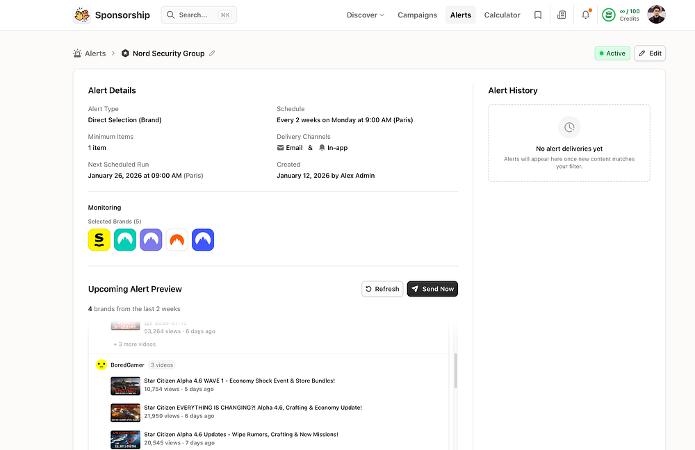Open thumbnail of Economy Shock Event video
Image resolution: width=695 pixels, height=450 pixels.
[125, 386]
